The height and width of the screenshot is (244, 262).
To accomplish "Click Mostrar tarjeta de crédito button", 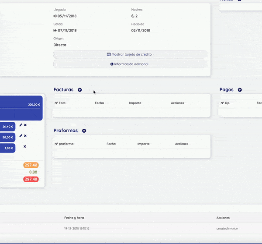I will point(129,54).
